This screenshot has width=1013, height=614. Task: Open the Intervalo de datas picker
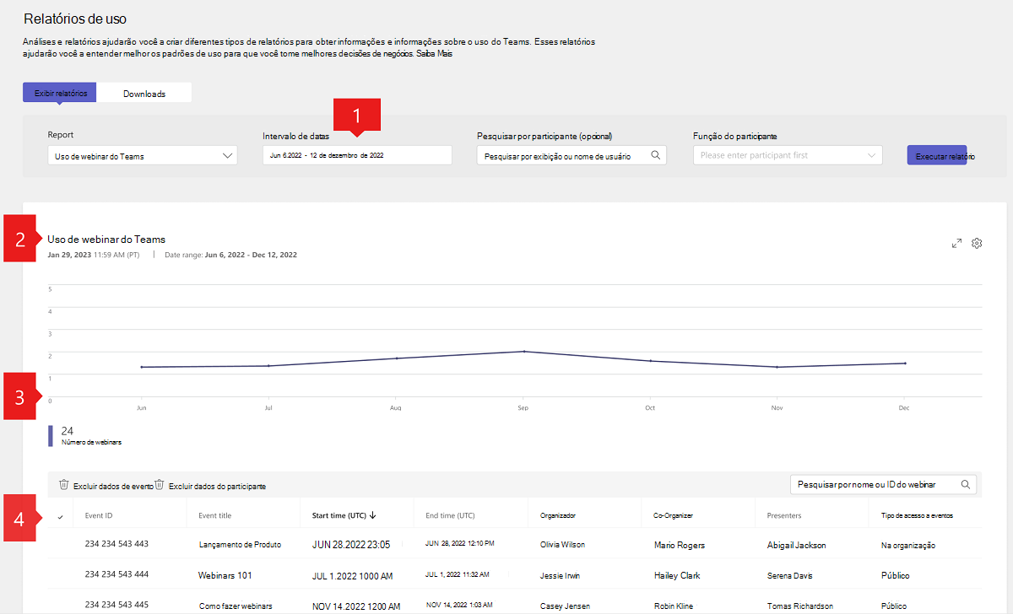[357, 155]
